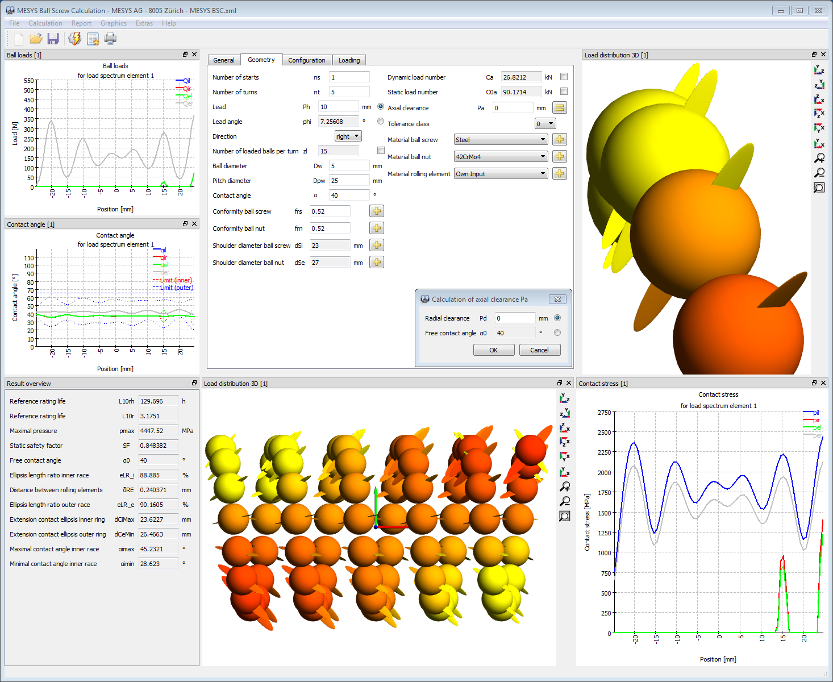The height and width of the screenshot is (682, 833).
Task: Run calculation with the lightning gear icon
Action: click(74, 39)
